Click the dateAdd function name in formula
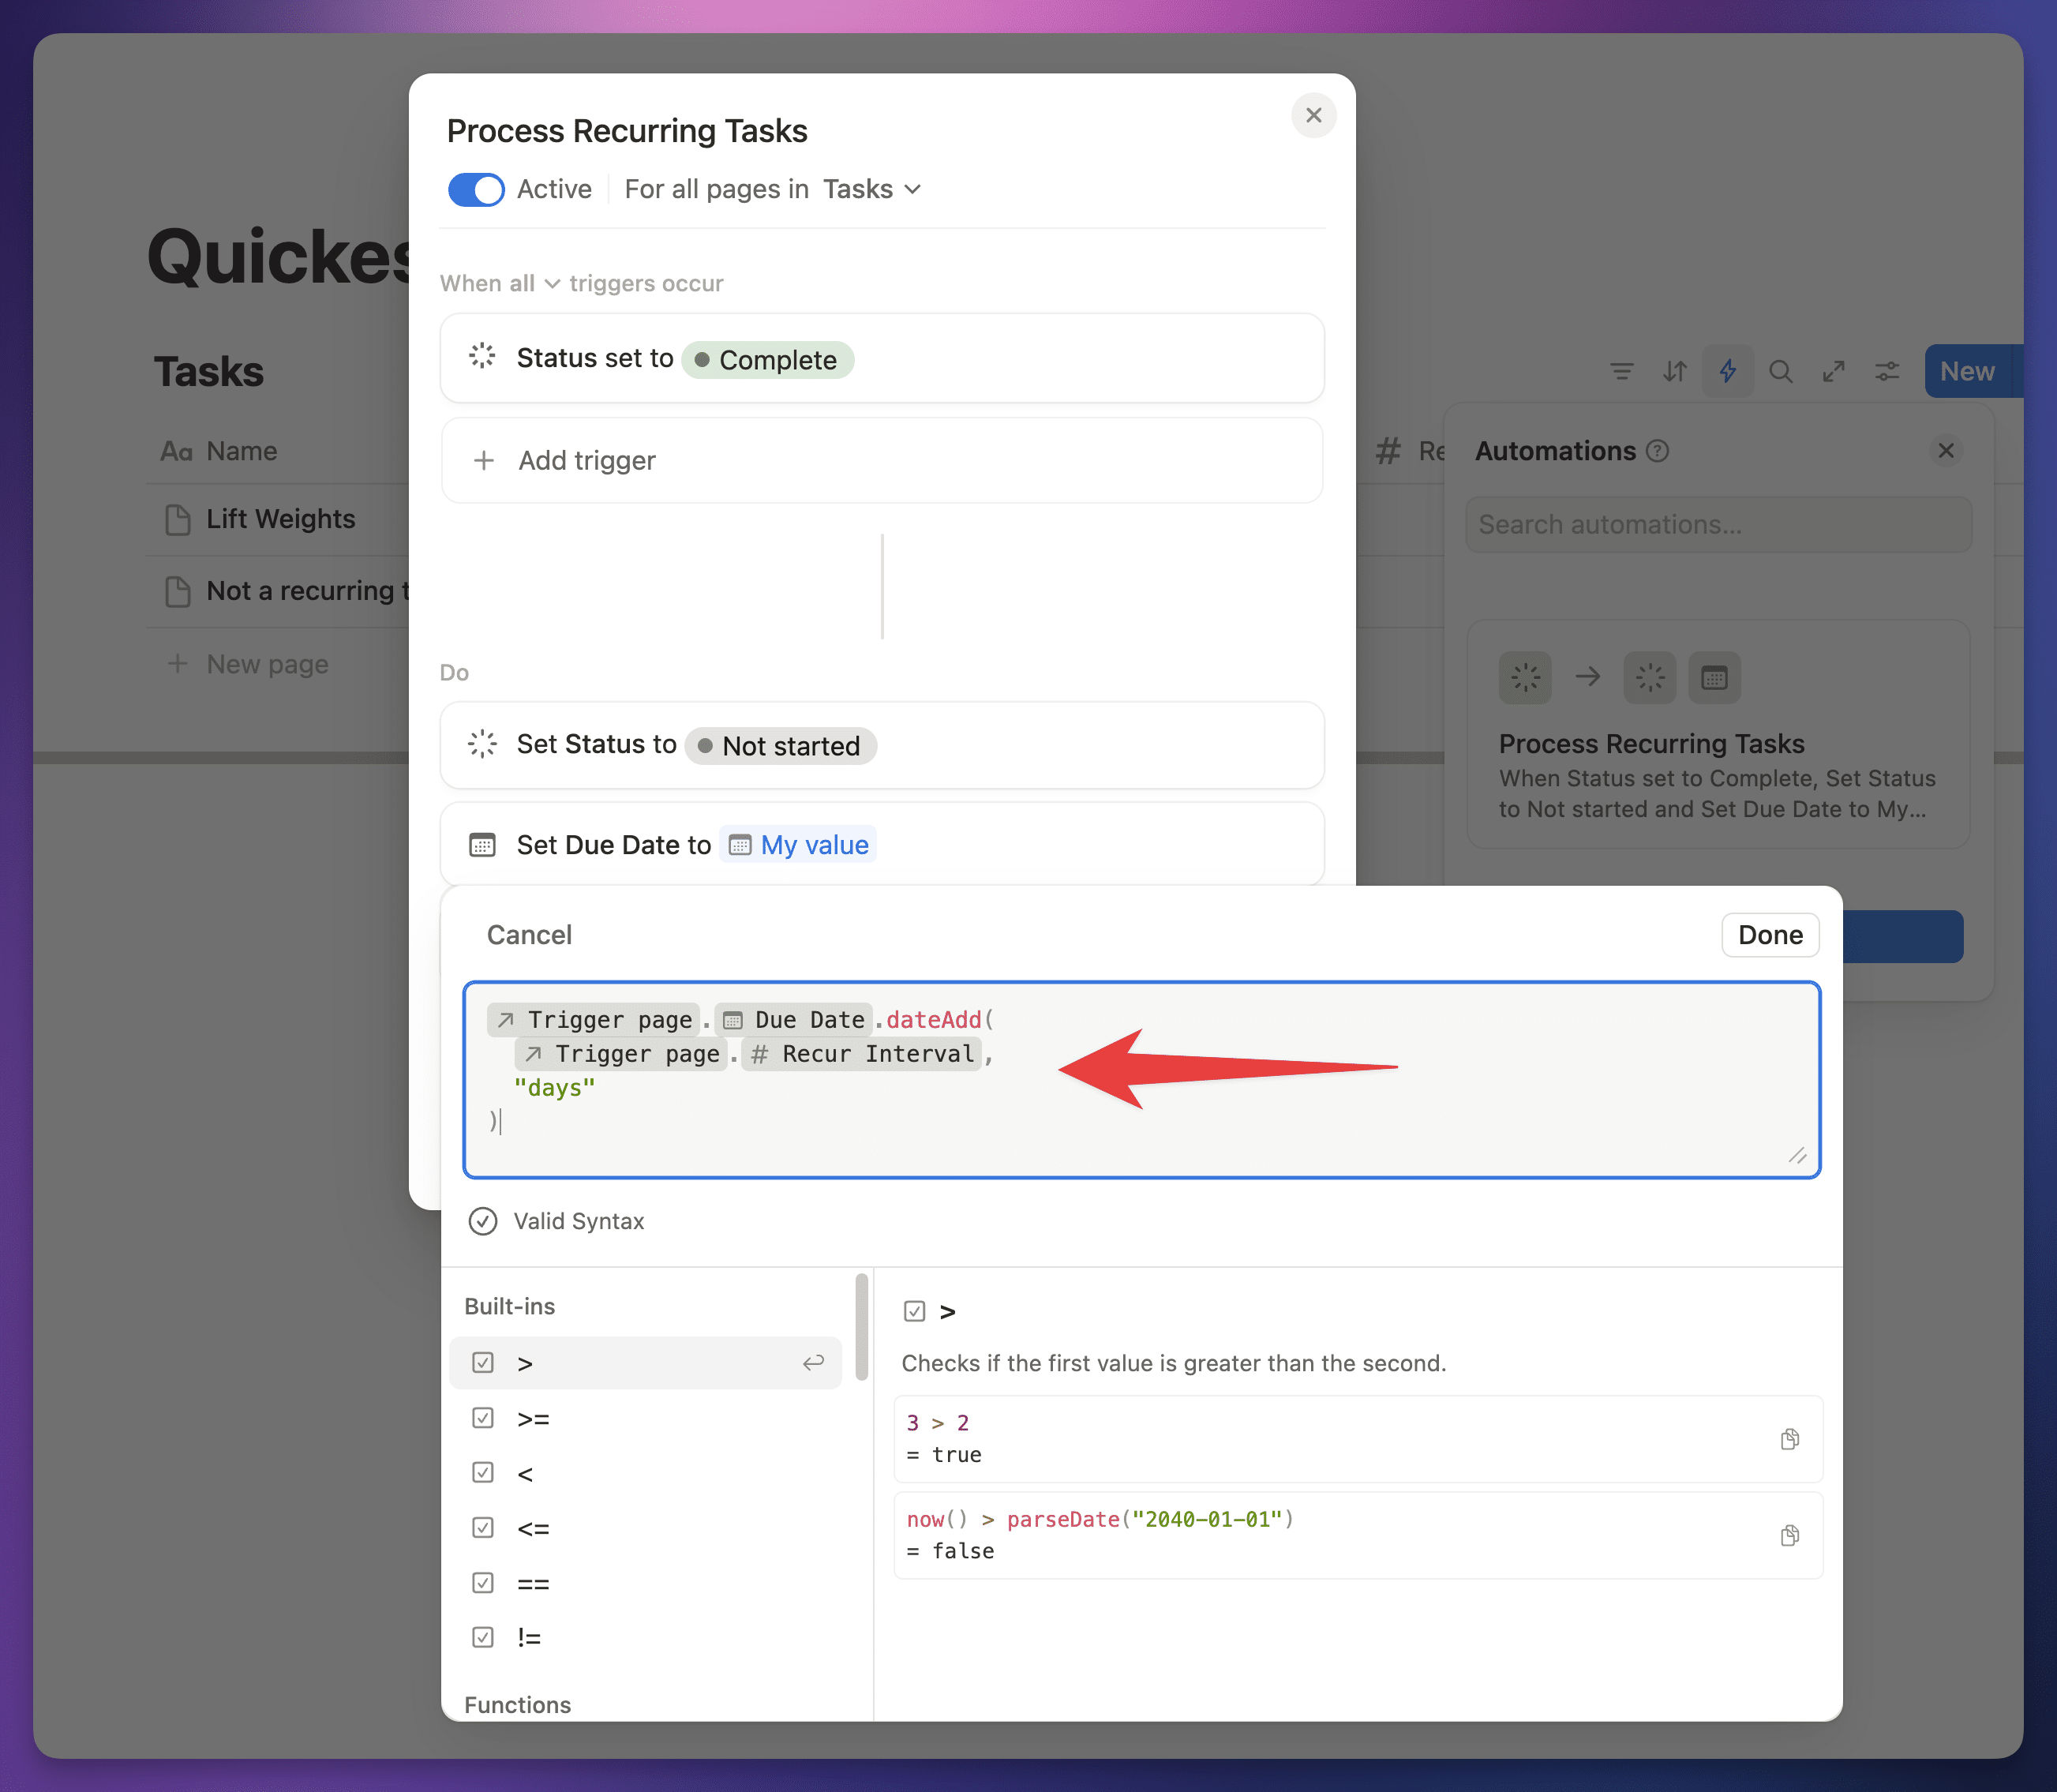 (933, 1020)
